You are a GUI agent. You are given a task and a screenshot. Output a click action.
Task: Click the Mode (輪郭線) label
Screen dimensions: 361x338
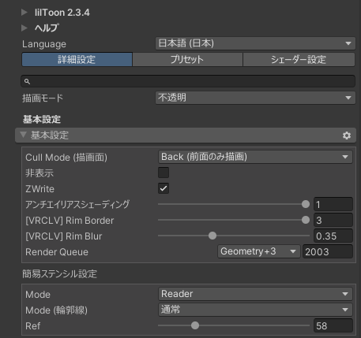coord(56,310)
